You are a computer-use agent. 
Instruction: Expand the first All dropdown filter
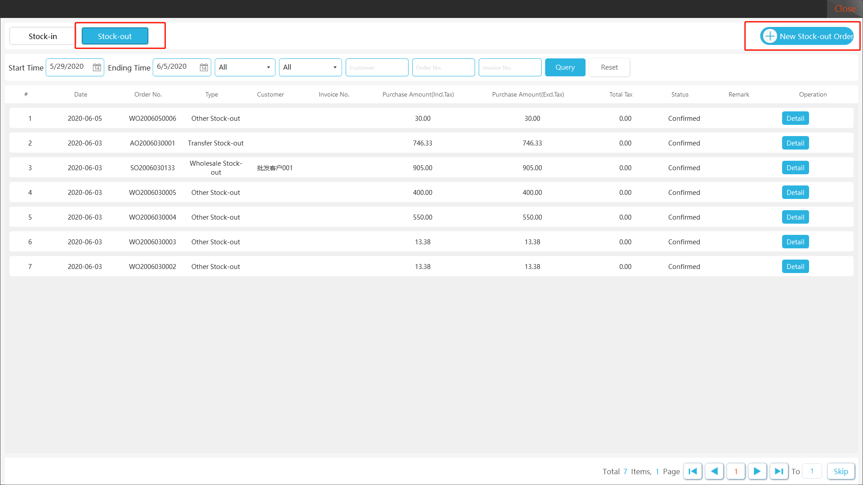pos(245,67)
